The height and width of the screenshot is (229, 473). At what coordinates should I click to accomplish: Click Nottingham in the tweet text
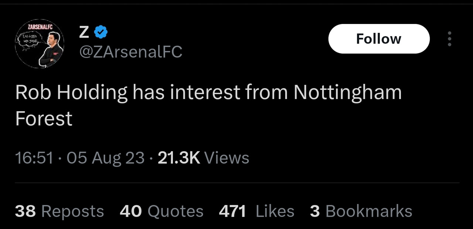347,92
